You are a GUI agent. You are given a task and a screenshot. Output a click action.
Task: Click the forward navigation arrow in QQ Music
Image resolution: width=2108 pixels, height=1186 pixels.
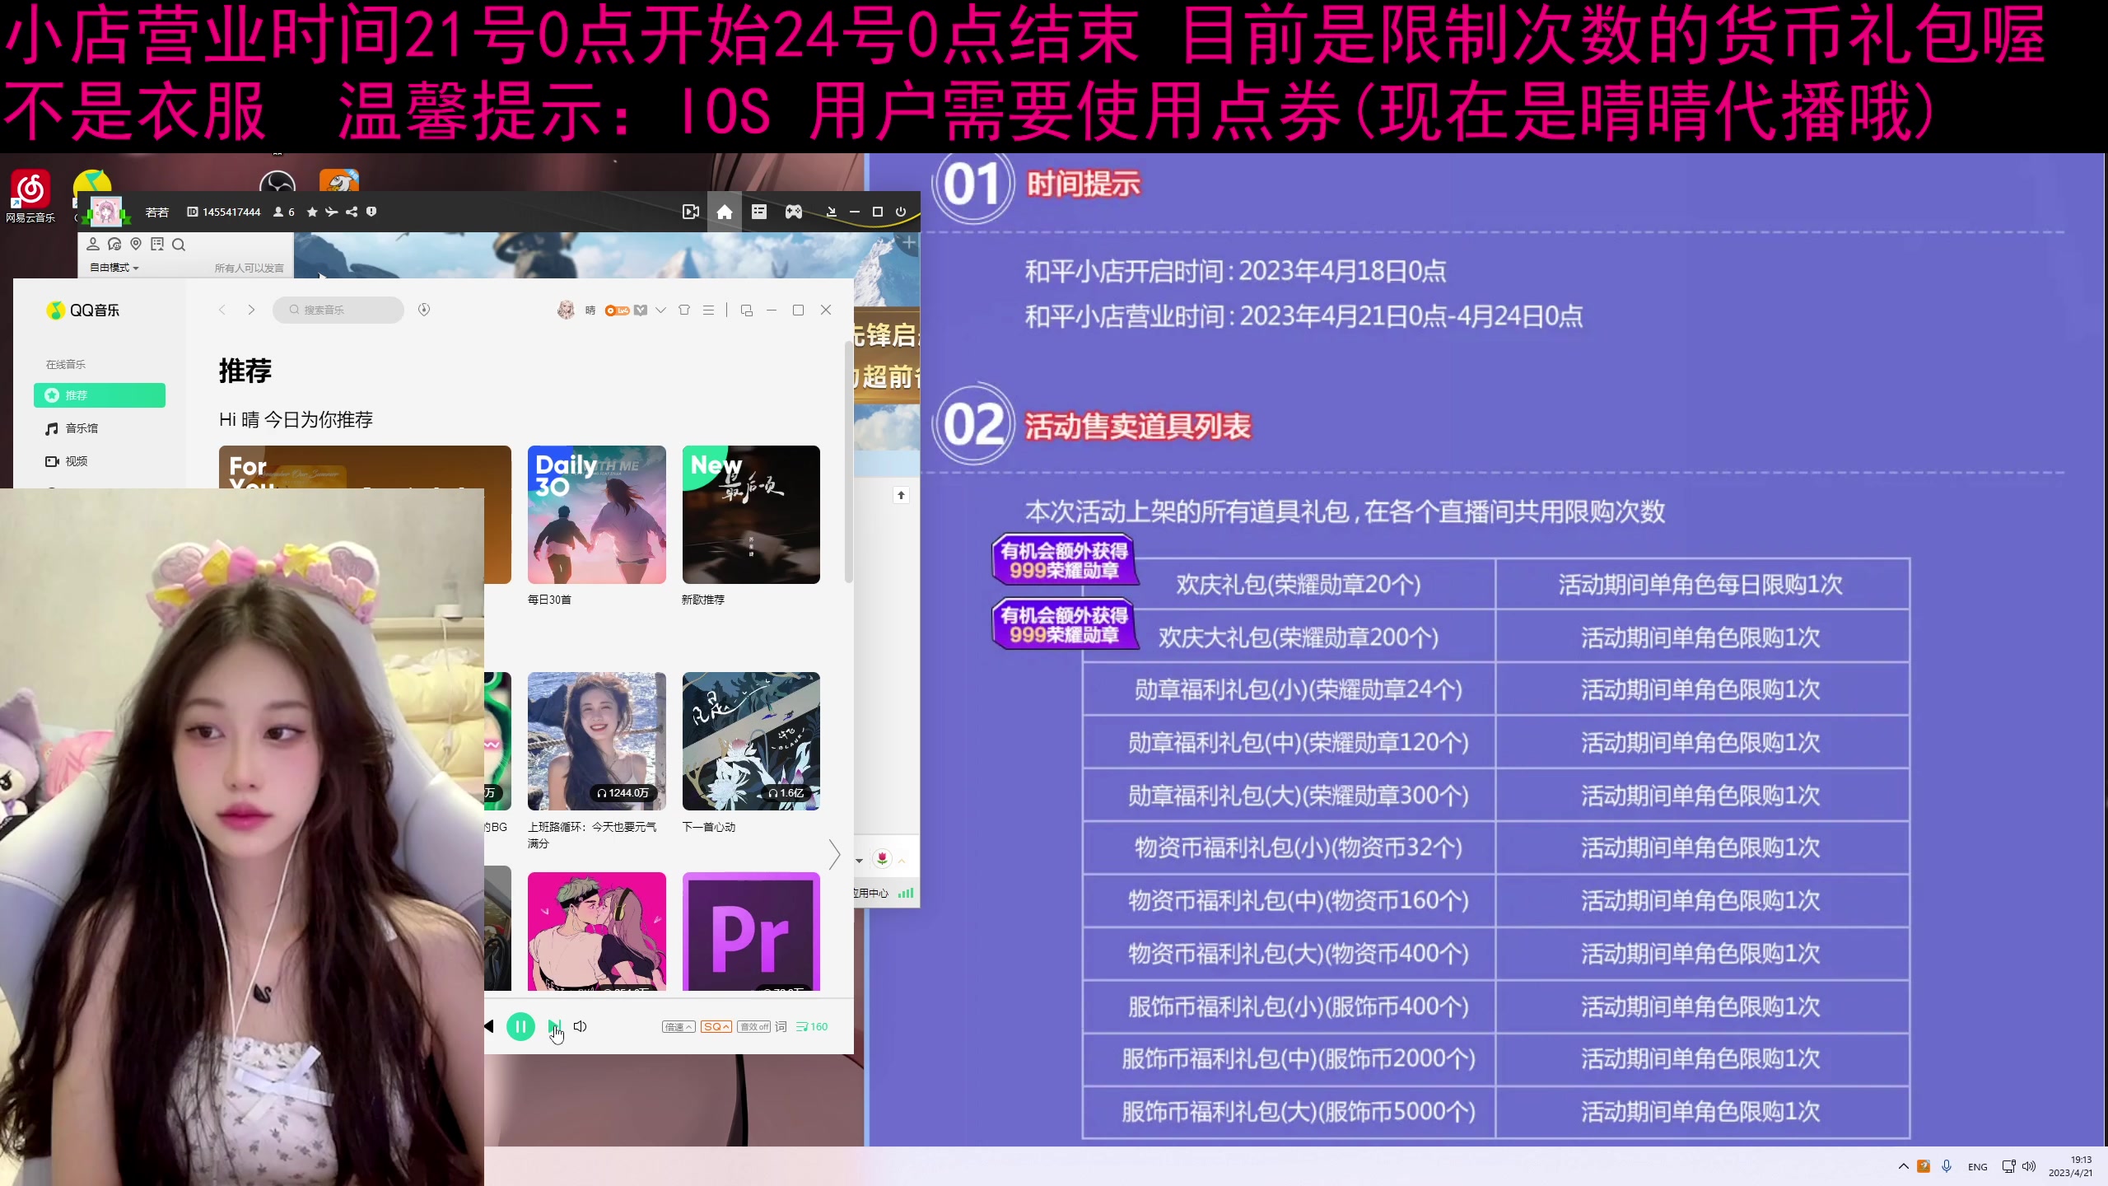251,310
